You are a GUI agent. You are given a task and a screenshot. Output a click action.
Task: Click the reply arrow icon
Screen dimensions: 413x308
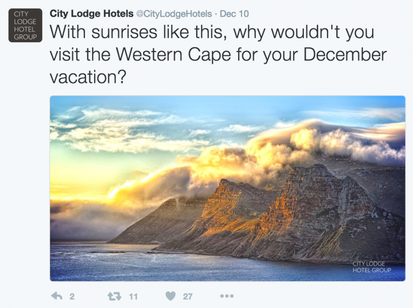tap(56, 296)
